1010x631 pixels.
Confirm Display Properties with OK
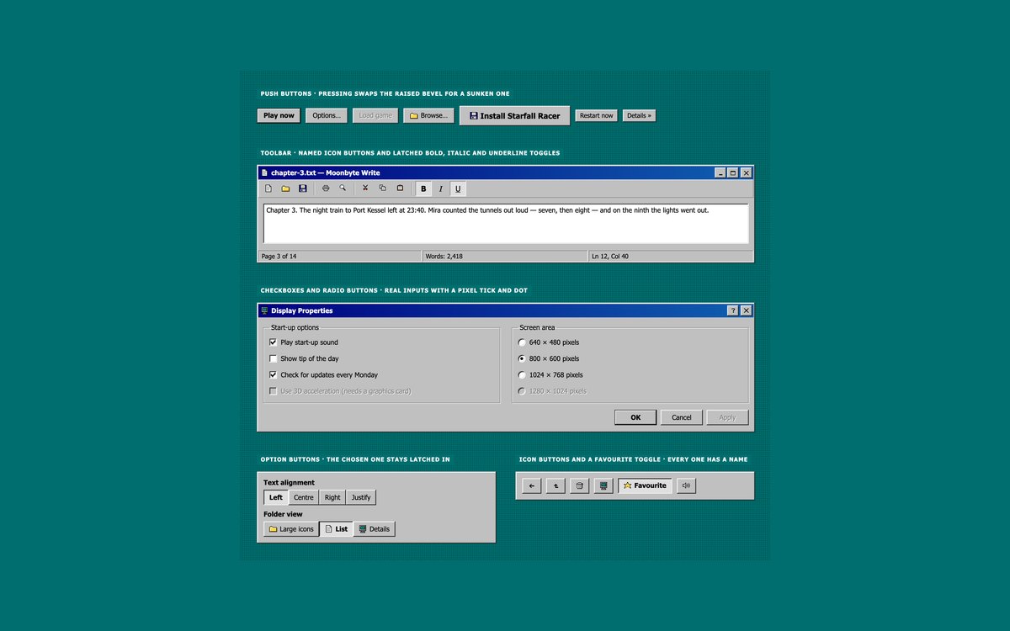click(x=635, y=417)
